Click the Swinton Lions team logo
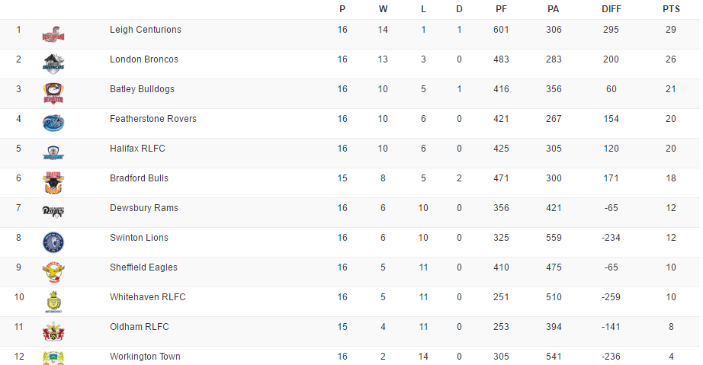 pos(53,242)
